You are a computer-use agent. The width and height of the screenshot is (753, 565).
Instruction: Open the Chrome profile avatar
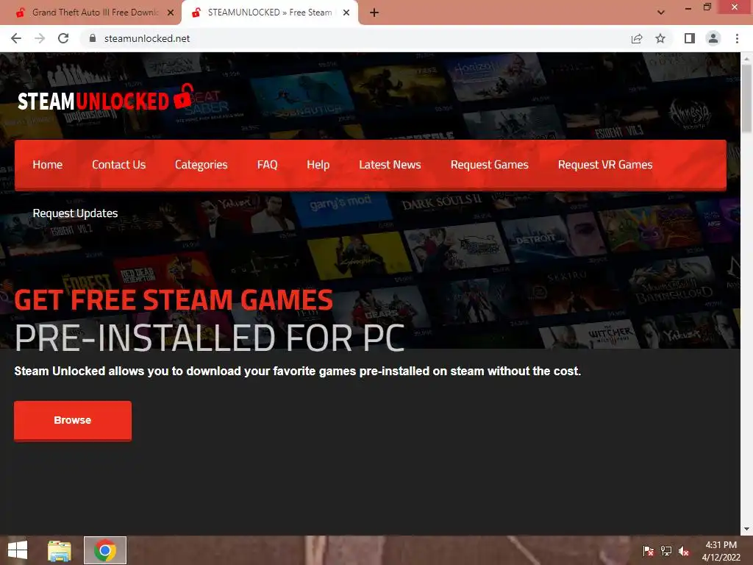[x=713, y=38]
